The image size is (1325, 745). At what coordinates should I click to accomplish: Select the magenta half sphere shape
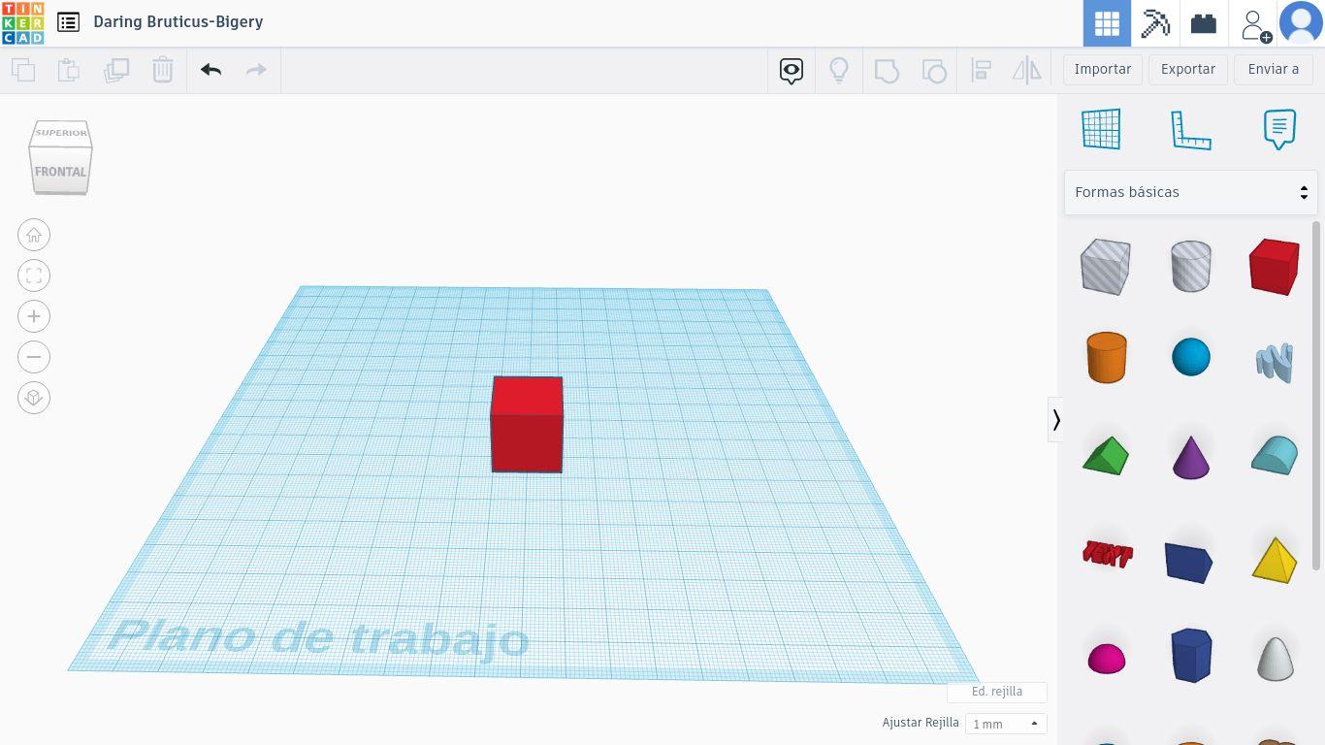[1106, 659]
